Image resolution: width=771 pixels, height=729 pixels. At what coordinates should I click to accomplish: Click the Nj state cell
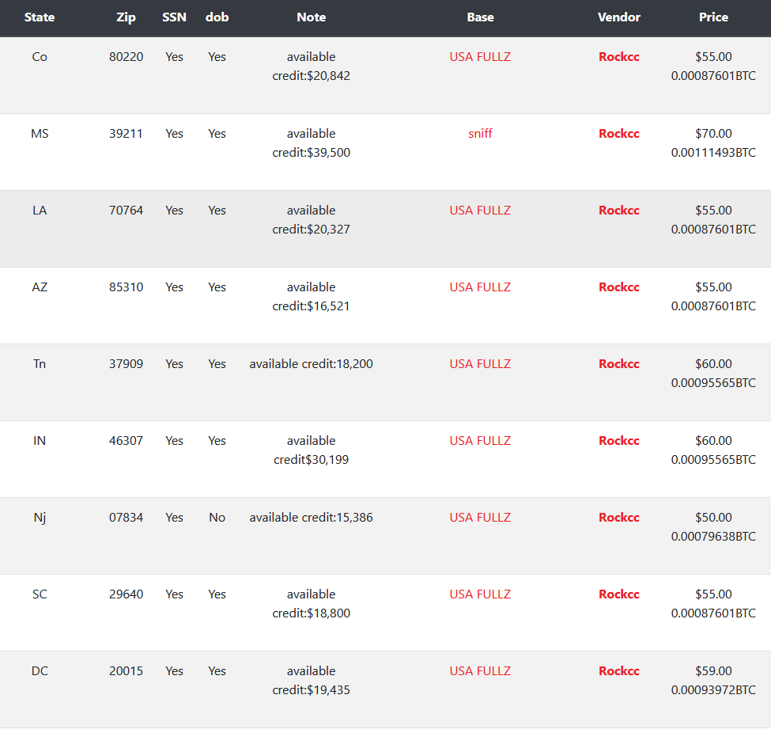[x=40, y=518]
